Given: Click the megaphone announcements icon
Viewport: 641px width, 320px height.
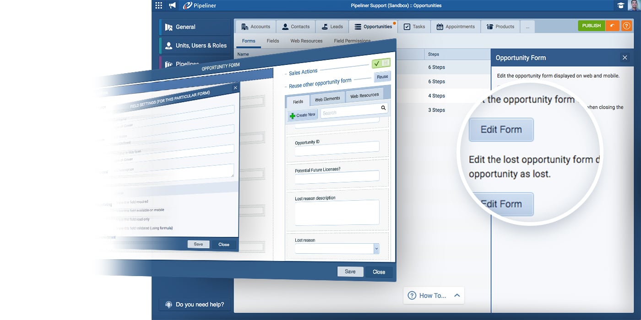Looking at the screenshot, I should pos(172,5).
